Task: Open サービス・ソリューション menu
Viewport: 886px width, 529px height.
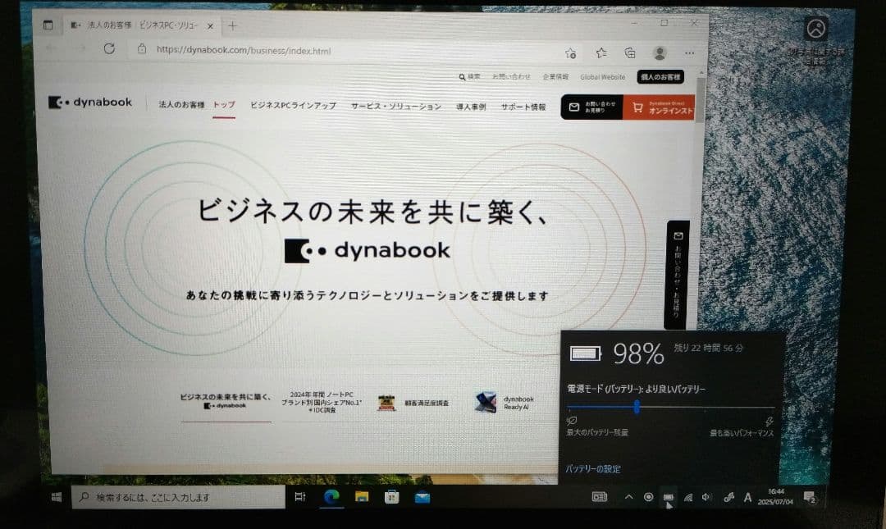Action: [396, 107]
